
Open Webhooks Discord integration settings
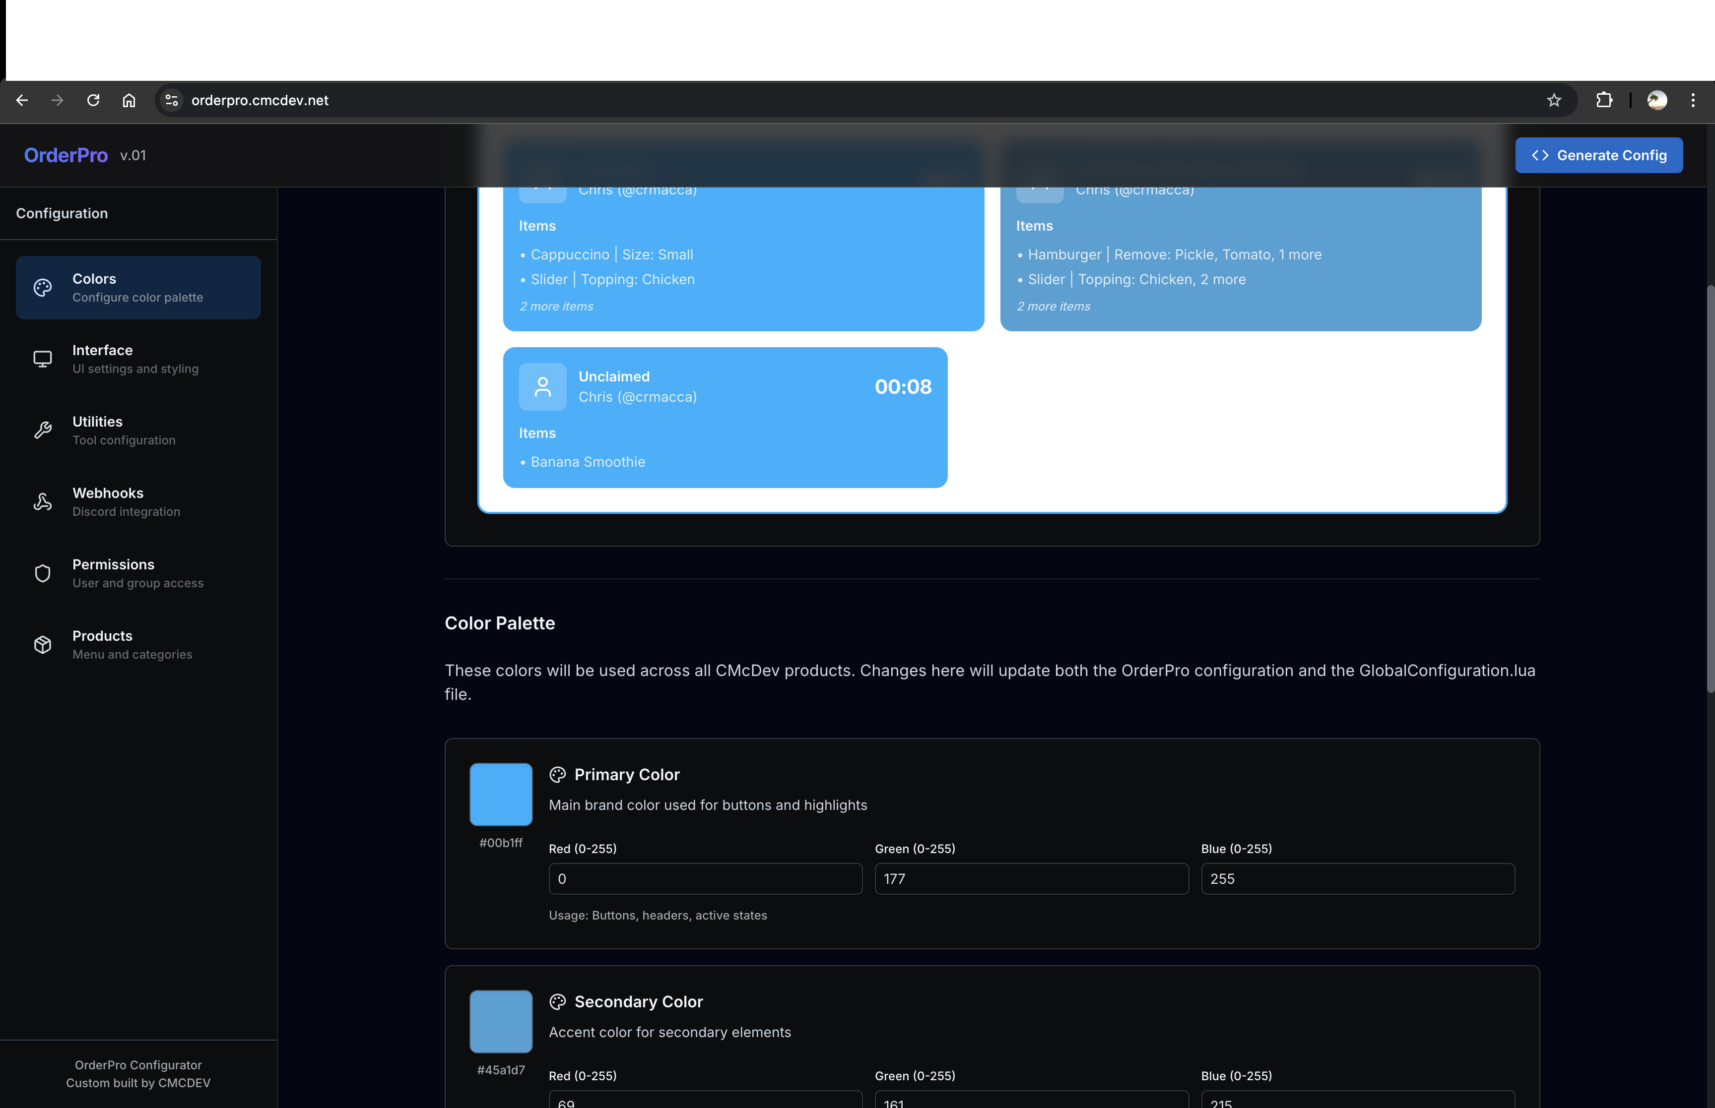click(137, 501)
